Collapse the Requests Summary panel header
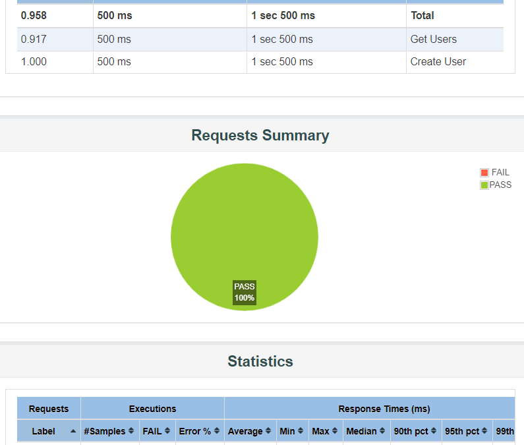This screenshot has width=524, height=445. pyautogui.click(x=260, y=136)
